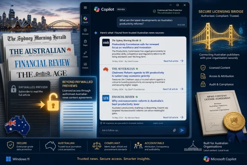Click The Australian map logo in results

pos(106,70)
